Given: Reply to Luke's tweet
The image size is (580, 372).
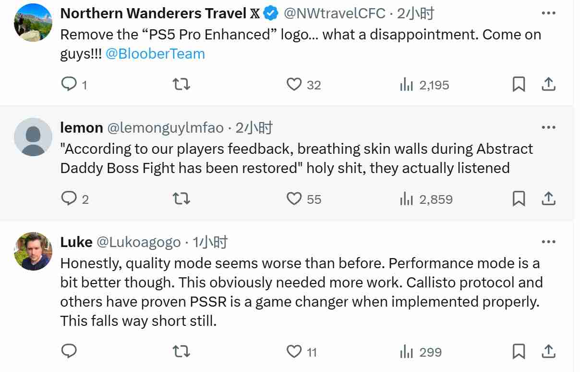Looking at the screenshot, I should 69,352.
